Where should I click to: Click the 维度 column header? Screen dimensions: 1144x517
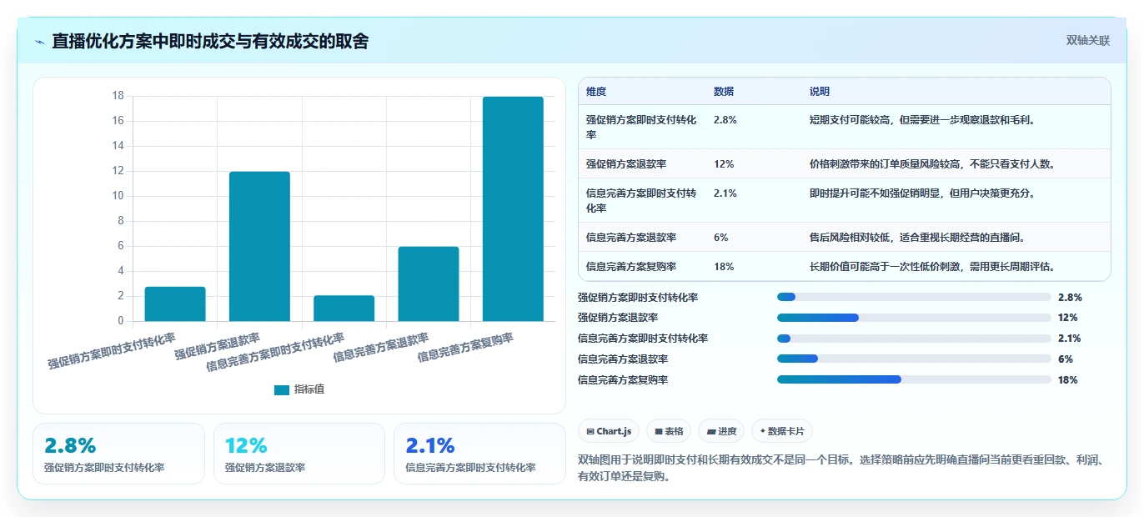coord(596,91)
